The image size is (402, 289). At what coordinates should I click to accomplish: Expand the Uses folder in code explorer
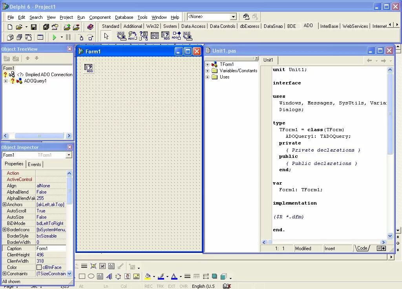207,77
